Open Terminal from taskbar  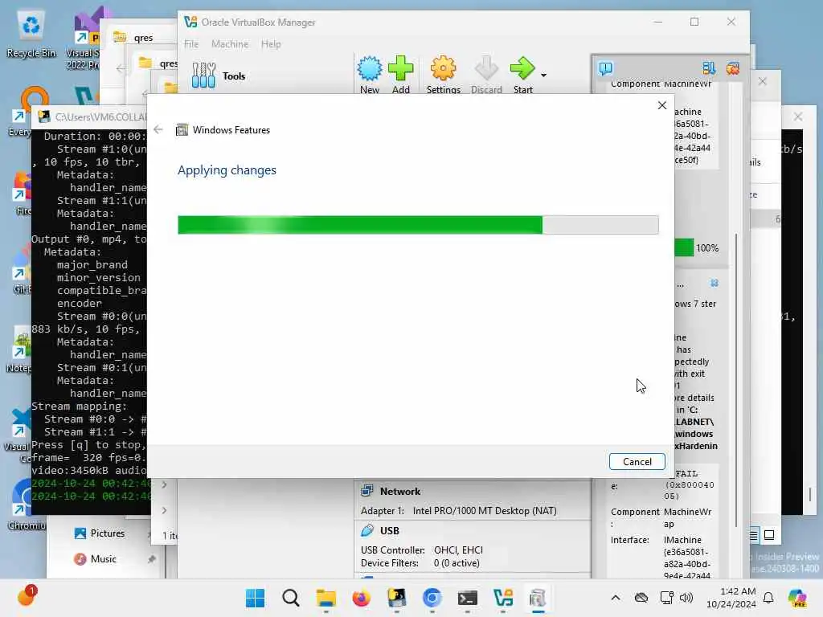tap(467, 598)
